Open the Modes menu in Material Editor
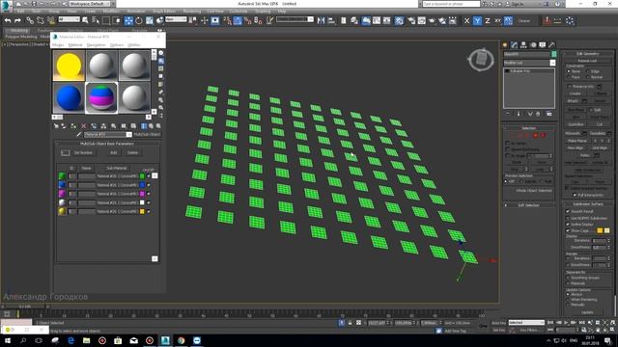Screen dimensions: 618x347 coord(58,45)
